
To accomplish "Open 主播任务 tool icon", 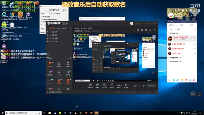I will point(68,64).
